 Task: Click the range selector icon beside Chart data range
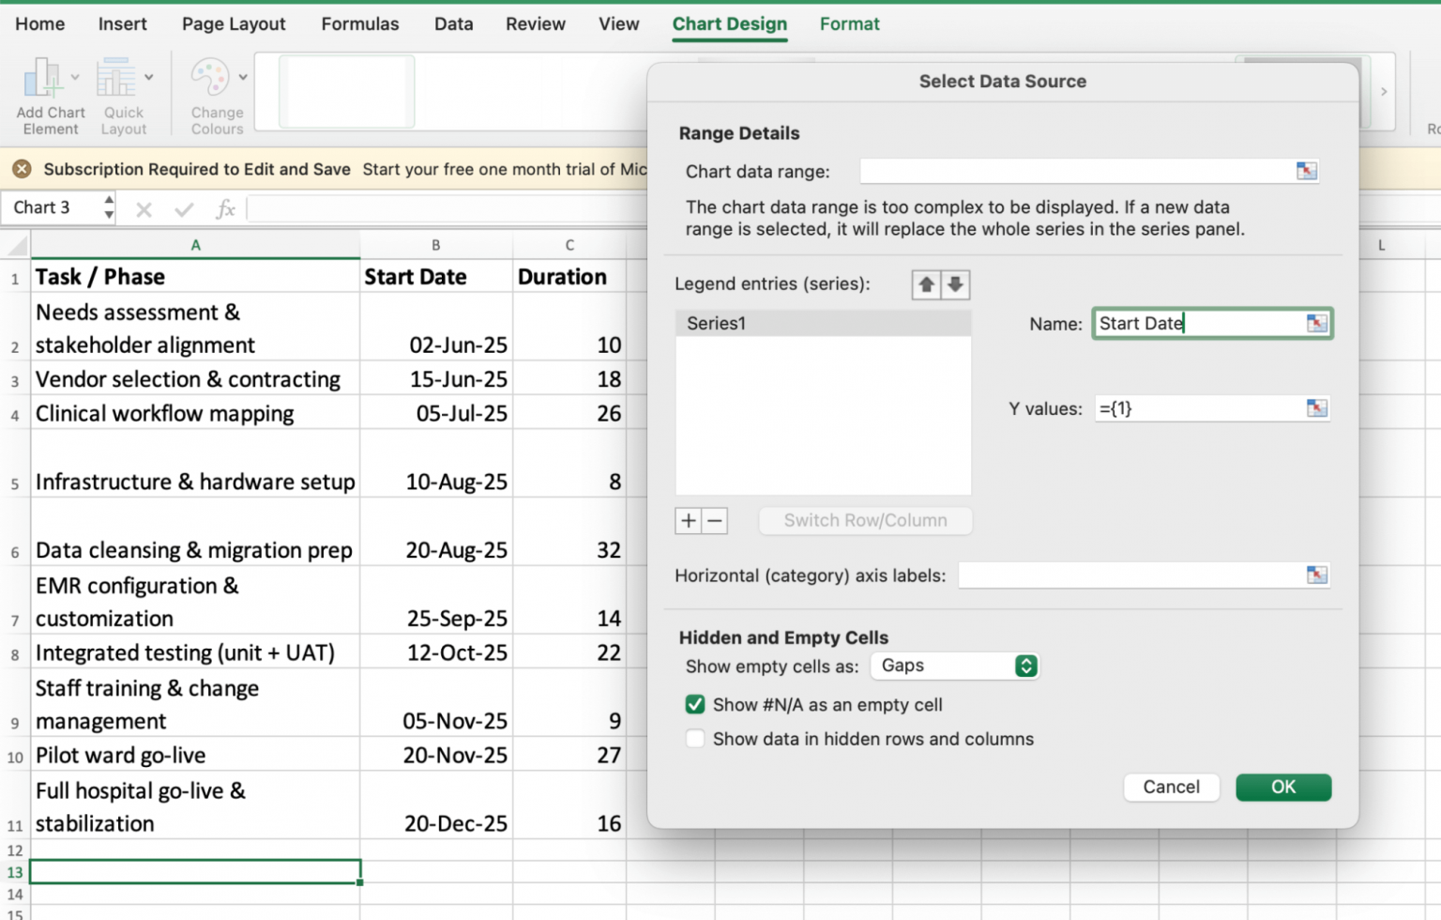(1306, 171)
